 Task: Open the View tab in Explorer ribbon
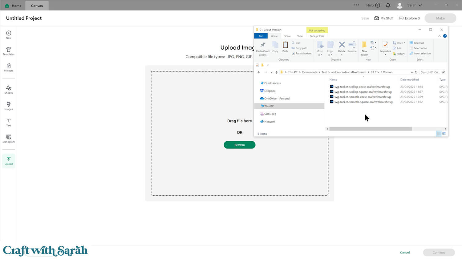[x=300, y=36]
